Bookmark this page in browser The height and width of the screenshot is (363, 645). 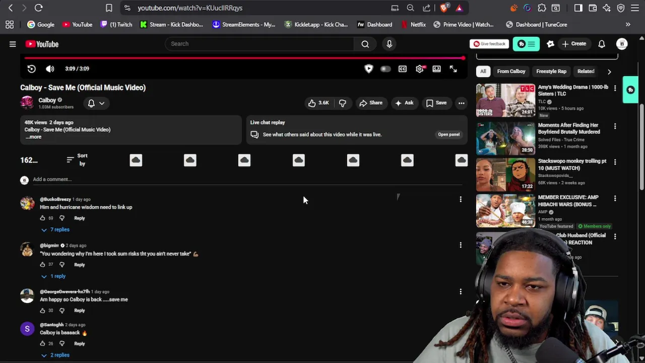click(109, 8)
